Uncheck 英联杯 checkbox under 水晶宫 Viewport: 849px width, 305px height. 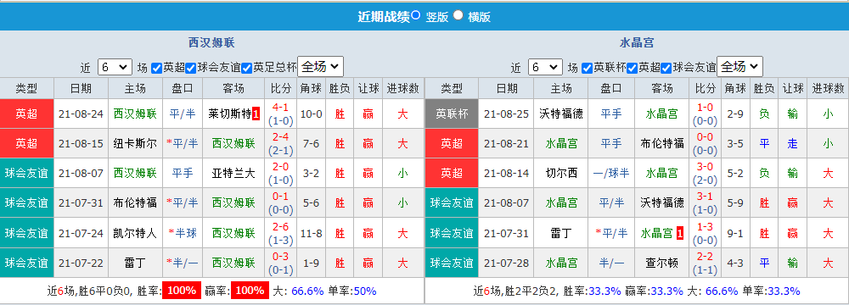click(x=587, y=68)
